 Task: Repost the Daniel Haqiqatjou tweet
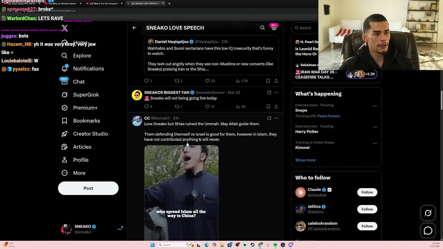click(x=179, y=81)
